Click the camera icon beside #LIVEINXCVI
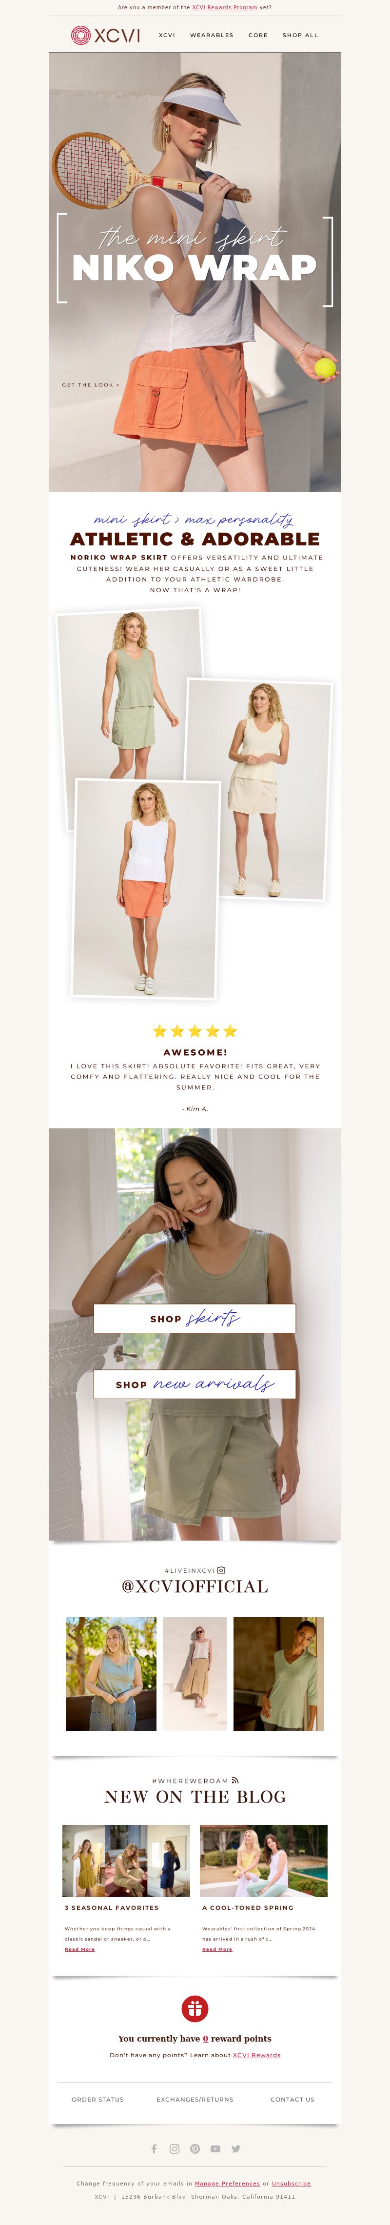The width and height of the screenshot is (390, 2225). [x=222, y=1570]
